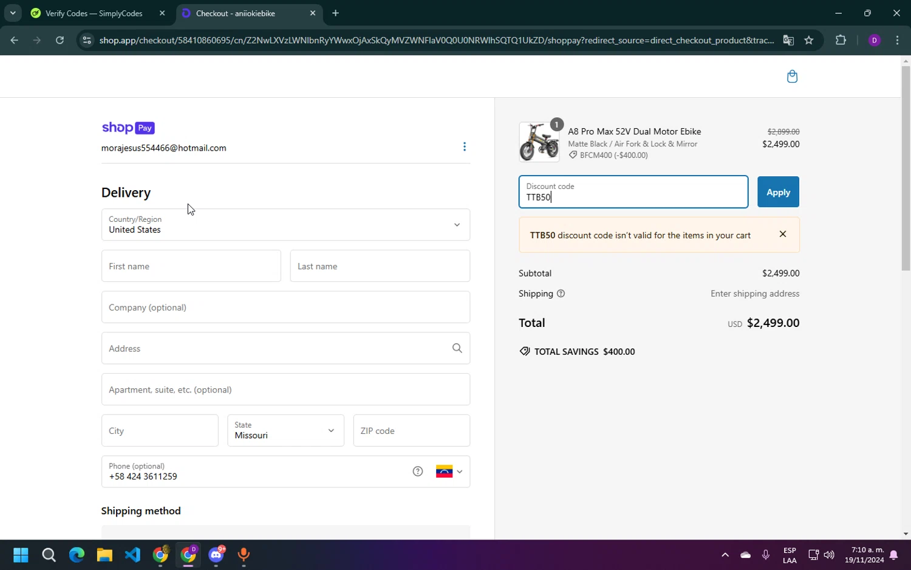Open the clock showing 7:10 a. m.
Viewport: 911px width, 570px height.
click(864, 555)
